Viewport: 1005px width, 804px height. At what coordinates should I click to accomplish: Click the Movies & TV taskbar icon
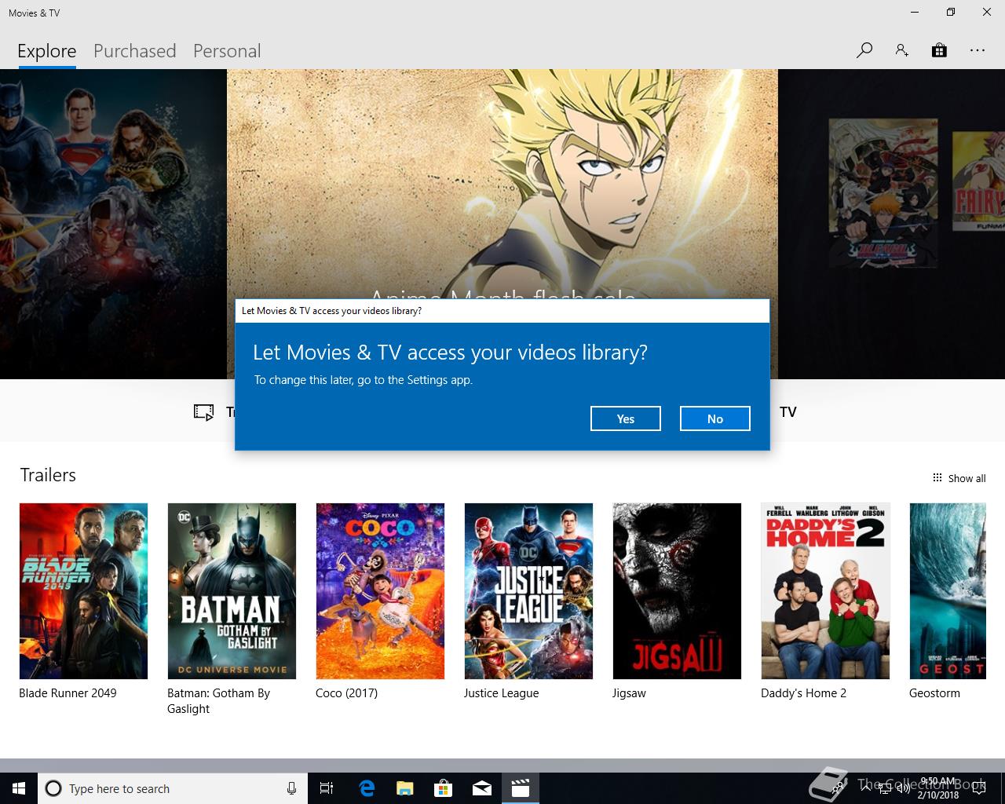pyautogui.click(x=521, y=788)
